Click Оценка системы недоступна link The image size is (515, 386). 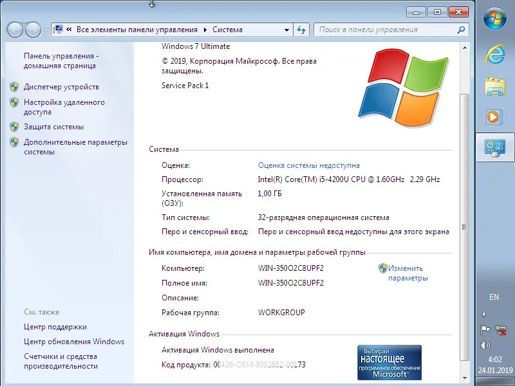click(309, 165)
